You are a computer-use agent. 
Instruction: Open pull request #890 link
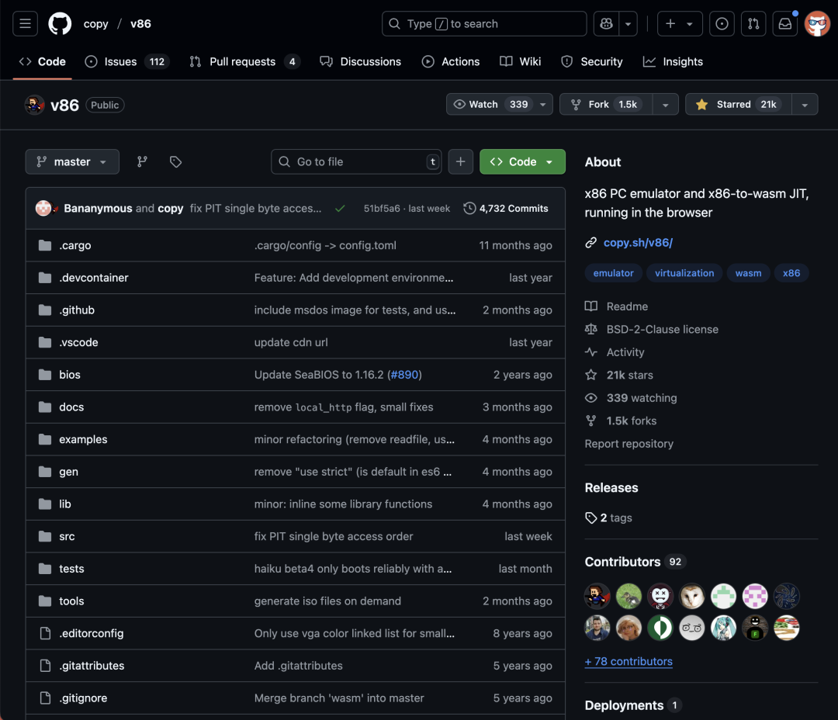click(404, 375)
